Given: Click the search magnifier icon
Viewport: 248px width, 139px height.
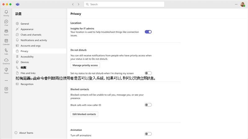Looking at the screenshot, I should (87, 4).
